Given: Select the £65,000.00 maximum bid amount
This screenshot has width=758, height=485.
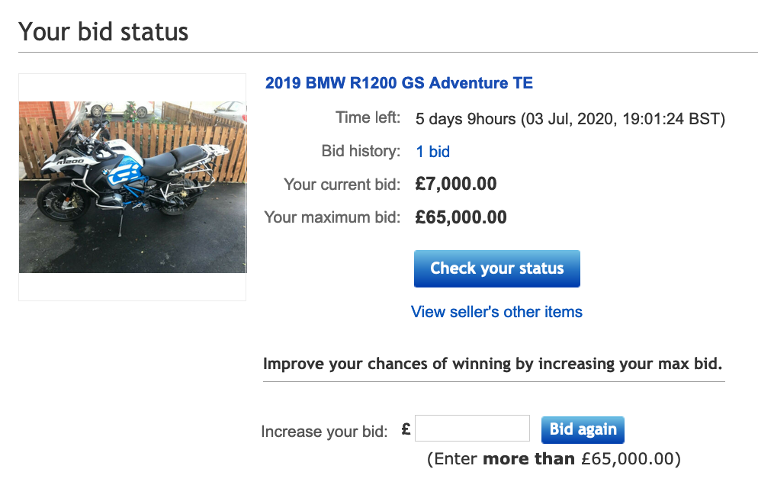Looking at the screenshot, I should coord(461,217).
